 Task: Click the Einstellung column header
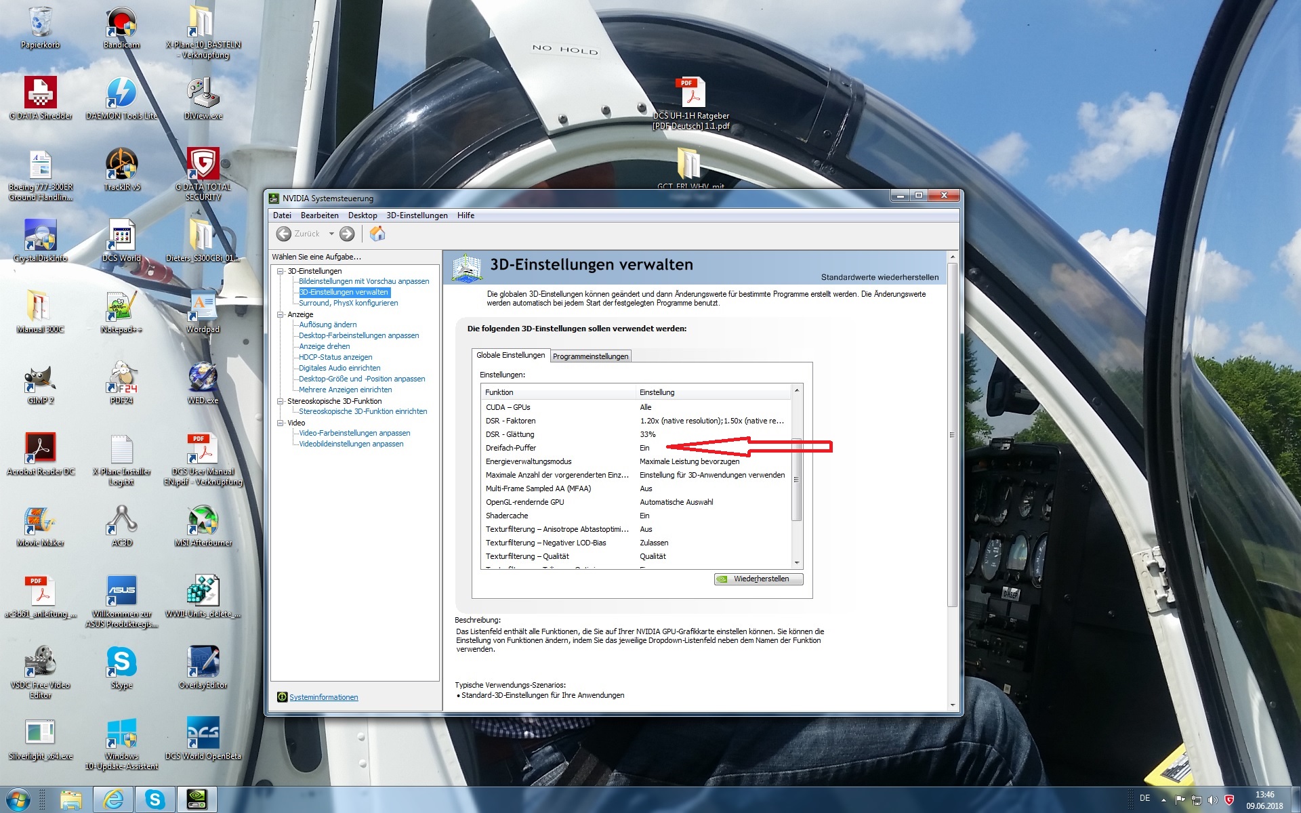713,392
